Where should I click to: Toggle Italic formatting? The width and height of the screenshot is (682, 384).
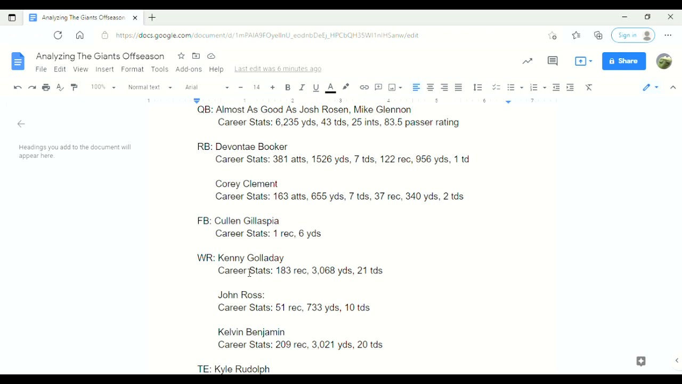point(302,87)
